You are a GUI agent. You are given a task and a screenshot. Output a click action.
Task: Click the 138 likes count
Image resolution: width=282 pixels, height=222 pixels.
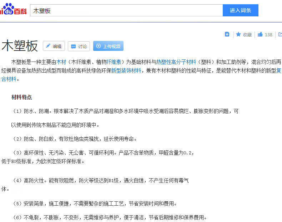coord(268,35)
